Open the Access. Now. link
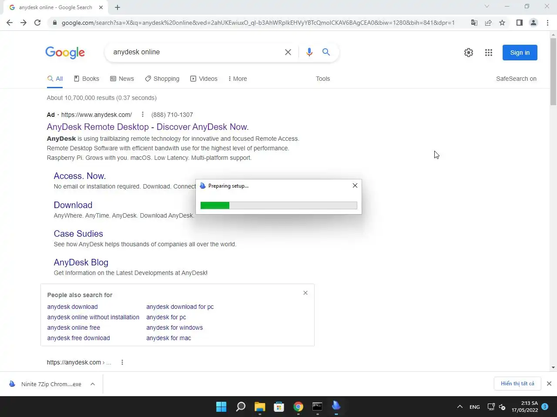The width and height of the screenshot is (557, 417). (x=80, y=176)
